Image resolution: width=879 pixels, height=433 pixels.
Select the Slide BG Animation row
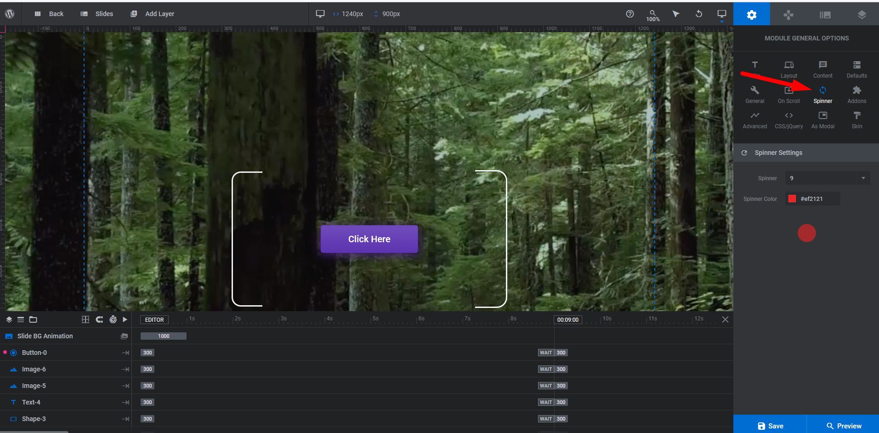click(x=66, y=336)
